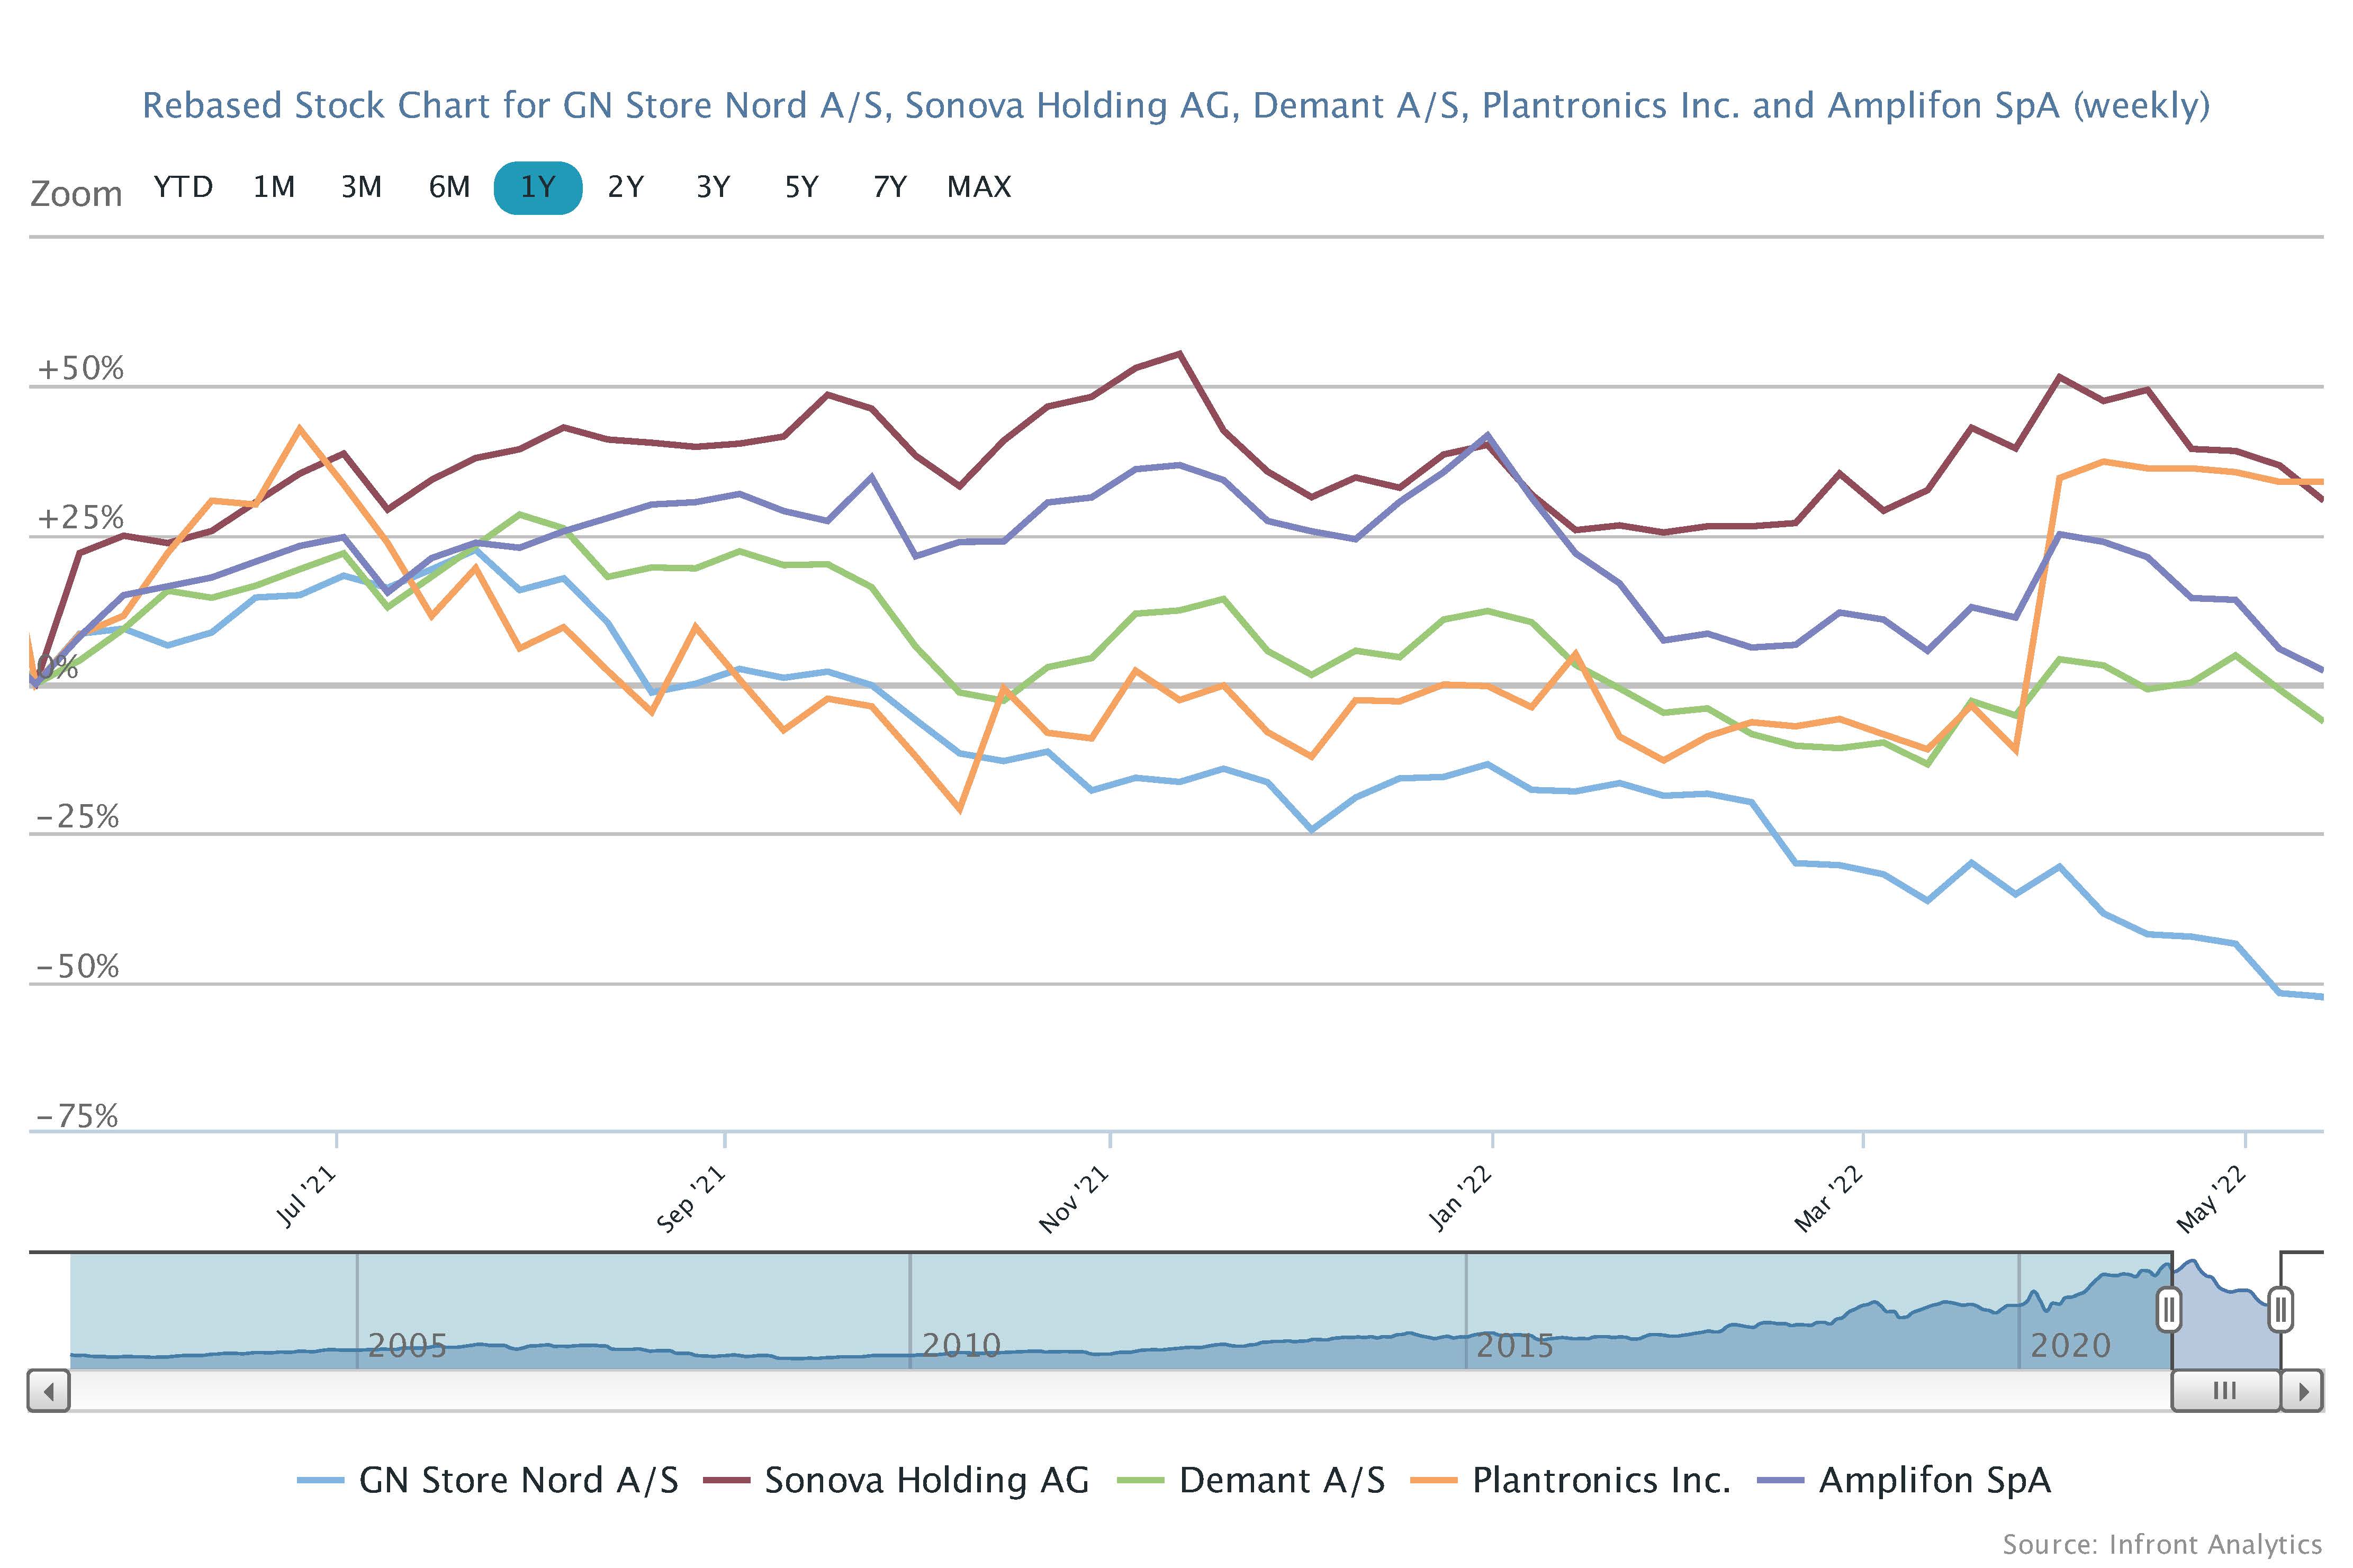Toggle Amplifon SpA legend entry
Viewport: 2353px width, 1568px height.
click(x=1904, y=1481)
